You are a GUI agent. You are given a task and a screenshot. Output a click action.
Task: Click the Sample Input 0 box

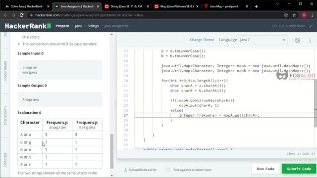[x=60, y=70]
